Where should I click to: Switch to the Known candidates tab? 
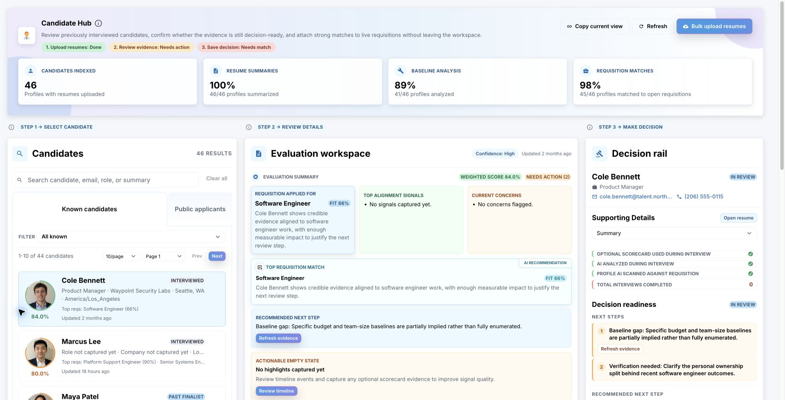[x=89, y=209]
